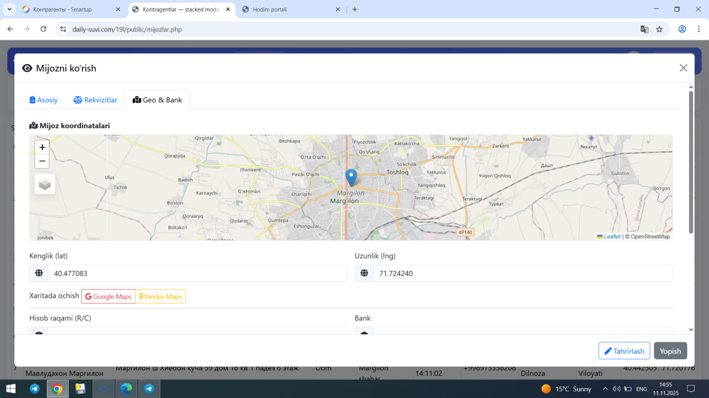Click the Google Translate icon in address bar
Image resolution: width=709 pixels, height=398 pixels.
point(644,29)
